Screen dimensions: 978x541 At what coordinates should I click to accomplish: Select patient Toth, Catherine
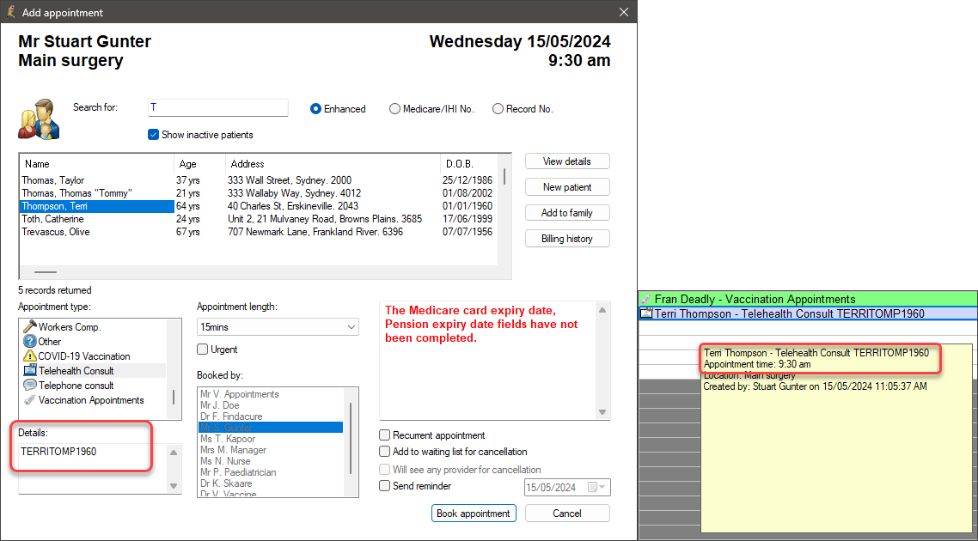click(259, 219)
